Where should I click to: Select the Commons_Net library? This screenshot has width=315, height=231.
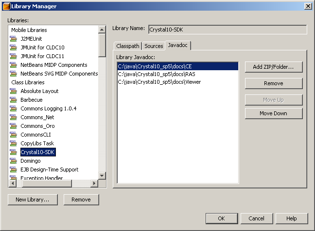point(37,117)
